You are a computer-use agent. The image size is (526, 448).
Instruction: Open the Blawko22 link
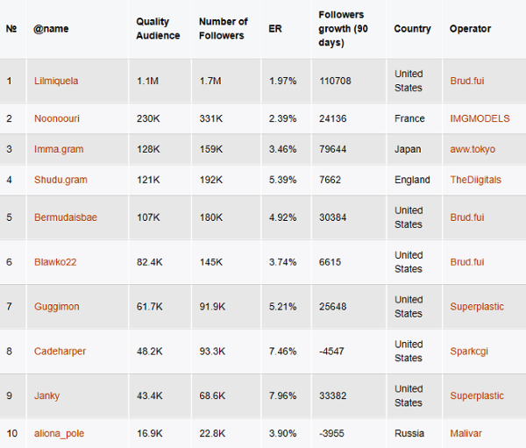point(55,262)
